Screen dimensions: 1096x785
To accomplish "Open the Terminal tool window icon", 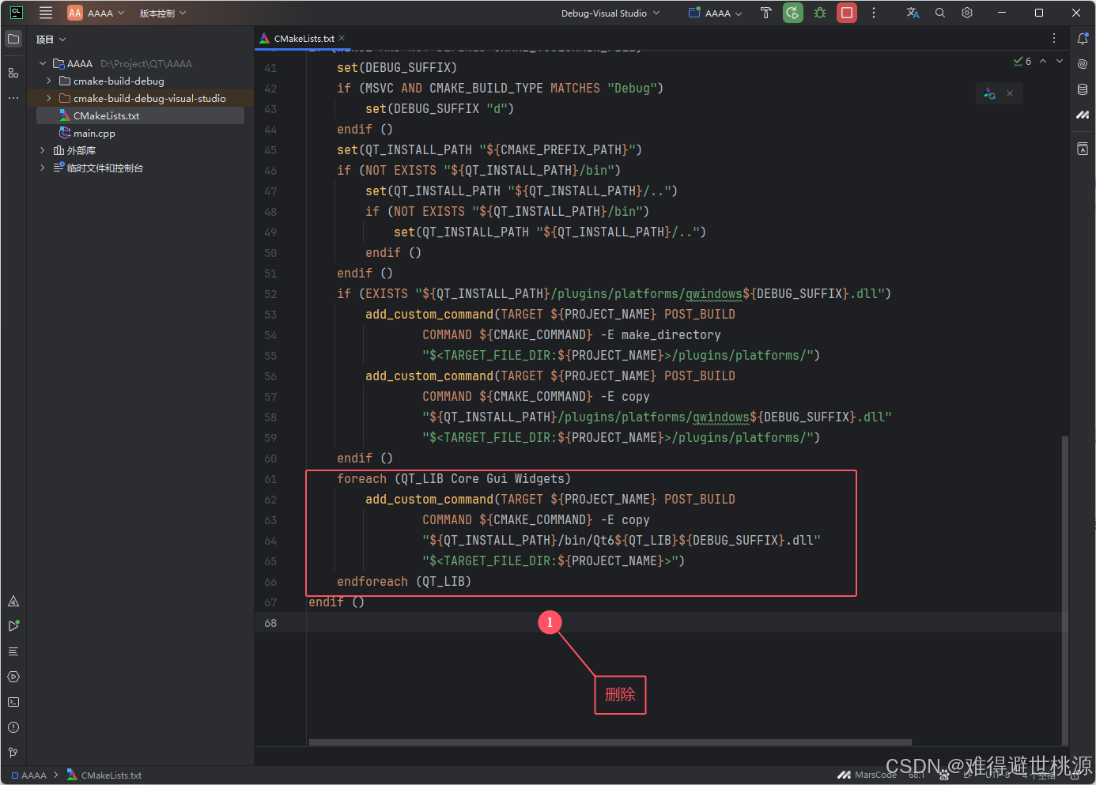I will 13,702.
